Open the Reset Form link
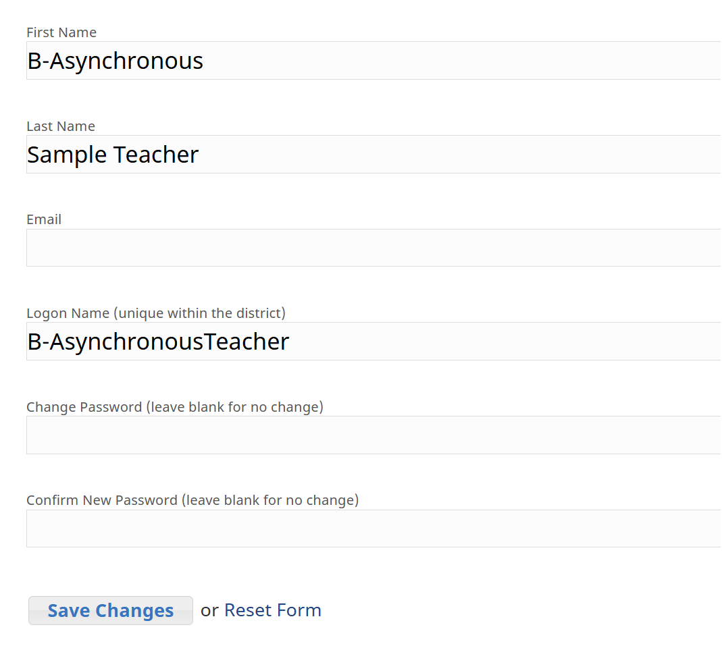This screenshot has height=648, width=722. (273, 610)
